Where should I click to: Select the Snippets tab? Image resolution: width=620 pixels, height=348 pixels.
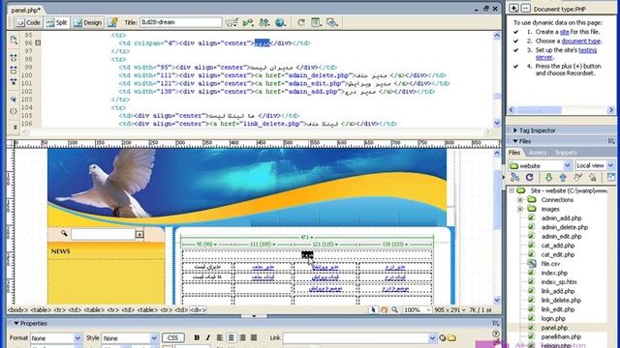[x=566, y=153]
